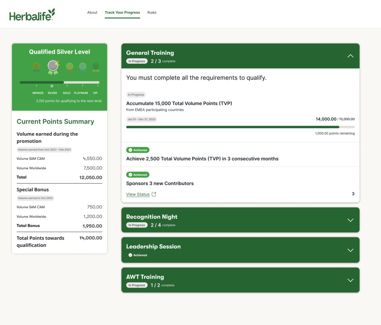Click the Bronze medal icon

click(x=36, y=67)
